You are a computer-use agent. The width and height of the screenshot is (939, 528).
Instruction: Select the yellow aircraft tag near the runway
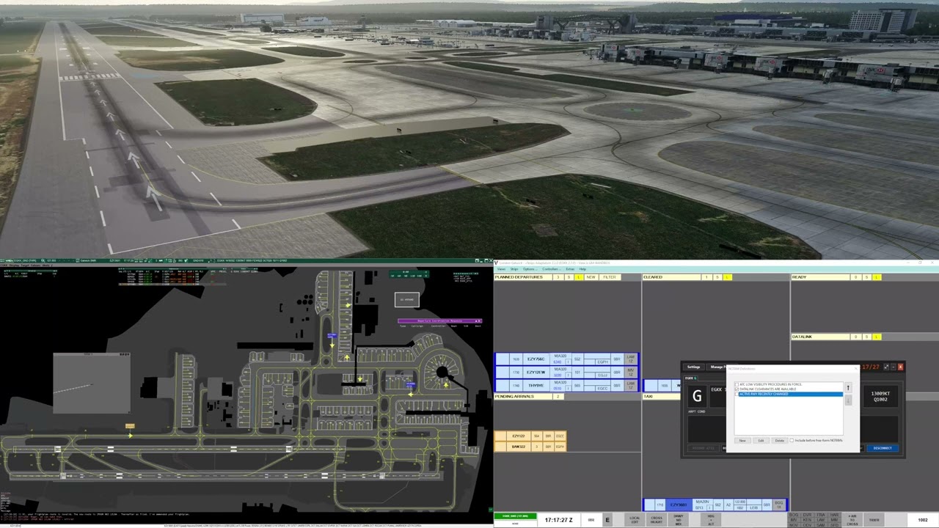[130, 425]
